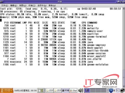Click the terminal scrollbar up arrow
Screen dimensions: 125x93
[124, 9]
